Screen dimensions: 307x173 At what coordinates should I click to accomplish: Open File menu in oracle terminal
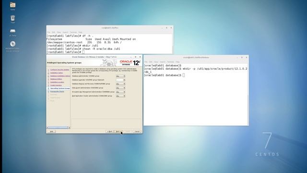click(146, 62)
